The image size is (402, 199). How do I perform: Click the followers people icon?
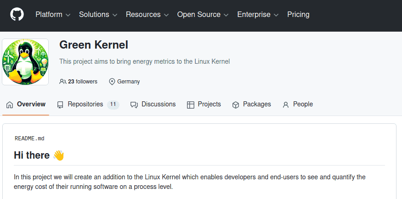pyautogui.click(x=62, y=82)
